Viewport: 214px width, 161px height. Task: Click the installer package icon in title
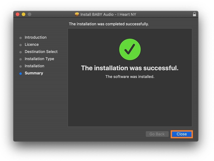(77, 14)
